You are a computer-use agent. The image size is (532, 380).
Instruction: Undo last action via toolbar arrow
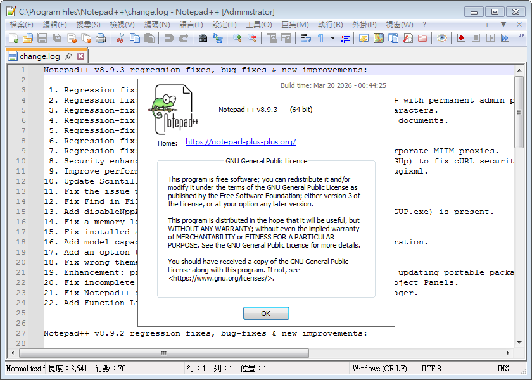(x=168, y=38)
